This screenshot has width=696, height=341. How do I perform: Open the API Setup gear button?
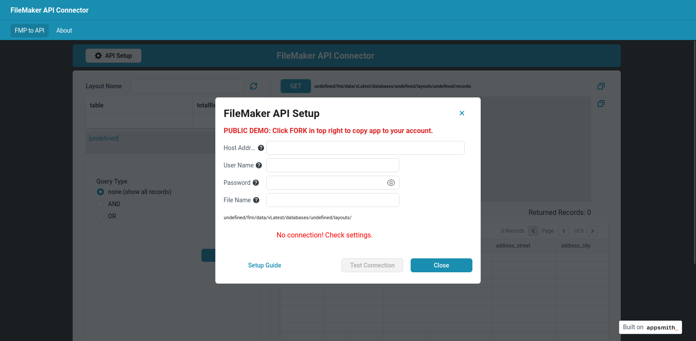point(114,56)
